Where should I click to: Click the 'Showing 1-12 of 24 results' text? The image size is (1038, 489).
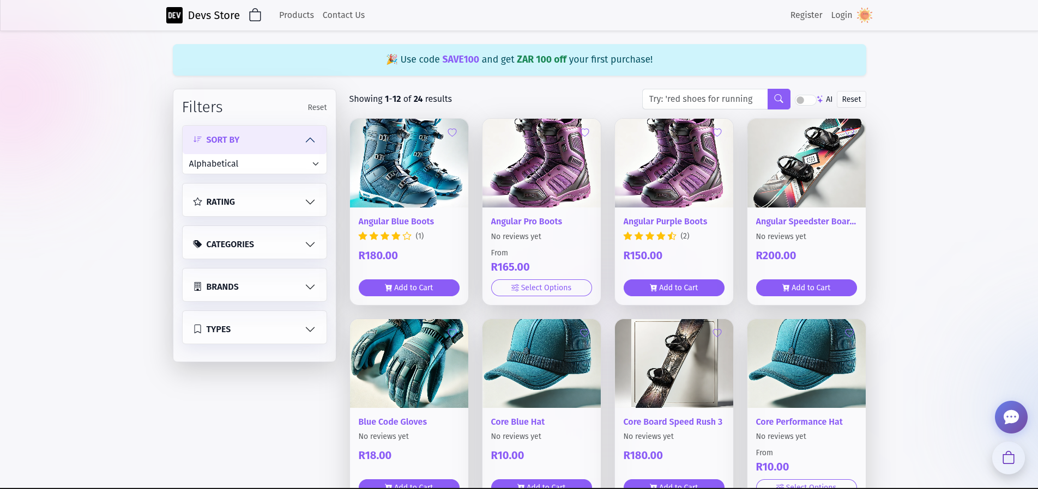(x=400, y=99)
